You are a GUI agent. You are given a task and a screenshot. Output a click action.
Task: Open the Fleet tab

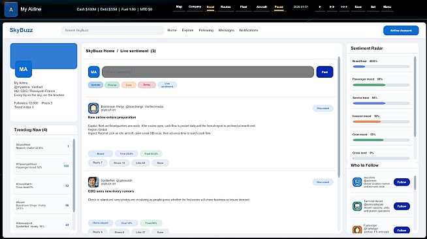pyautogui.click(x=244, y=7)
